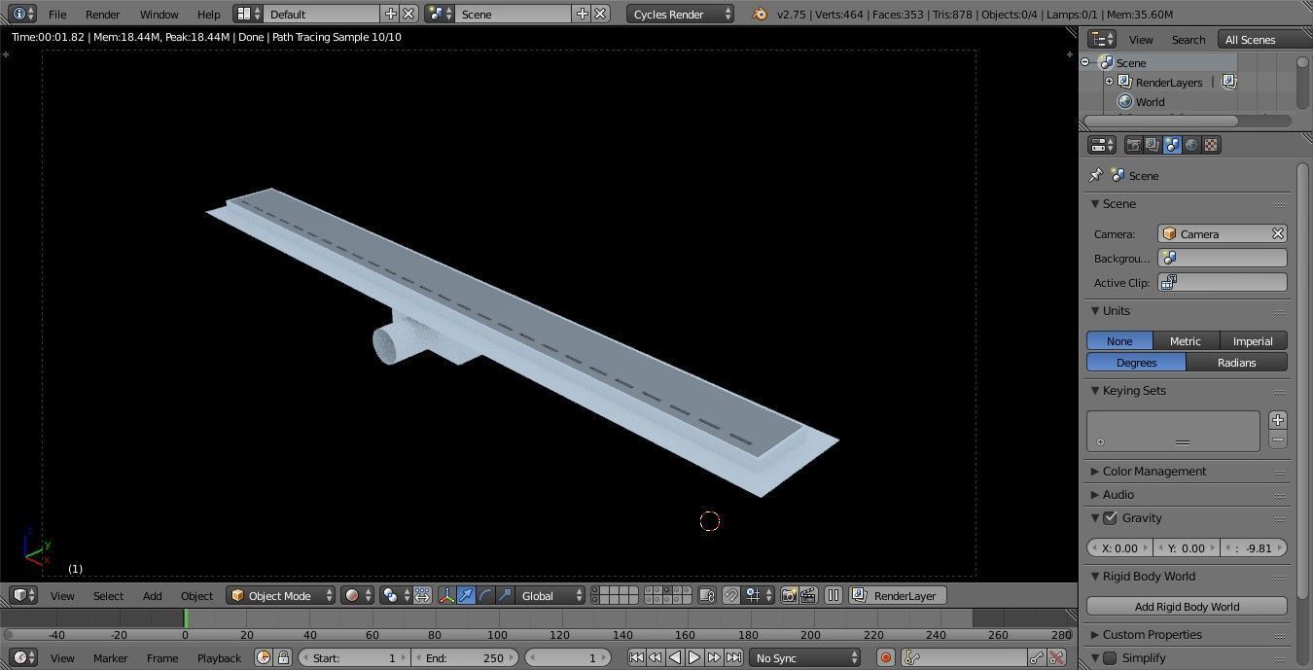Image resolution: width=1313 pixels, height=670 pixels.
Task: Play animation forward
Action: coord(694,657)
